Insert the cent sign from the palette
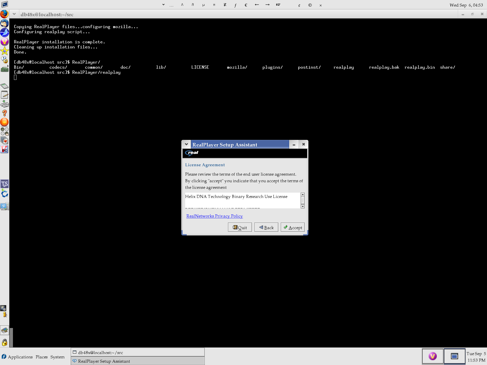The height and width of the screenshot is (365, 487). click(299, 5)
